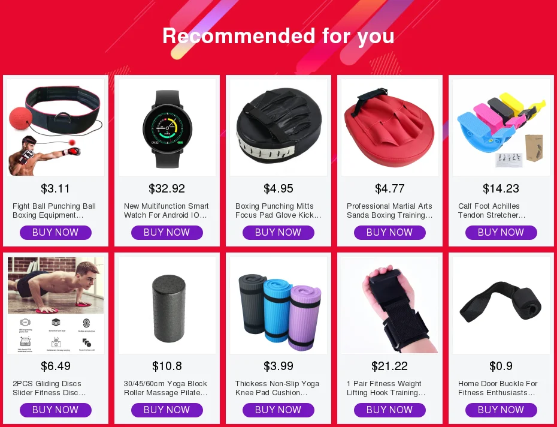View the rolled yoga knee pads image
Screen dimensions: 557x427
point(278,305)
